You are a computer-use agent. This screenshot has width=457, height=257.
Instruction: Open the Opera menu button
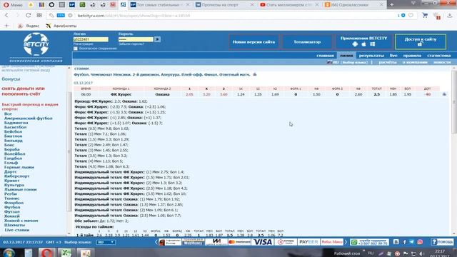click(13, 5)
